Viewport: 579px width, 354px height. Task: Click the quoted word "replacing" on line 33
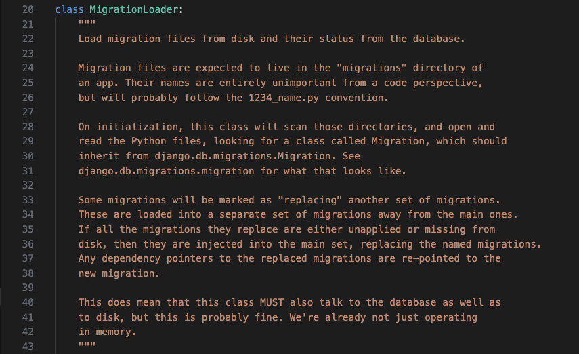pyautogui.click(x=309, y=200)
